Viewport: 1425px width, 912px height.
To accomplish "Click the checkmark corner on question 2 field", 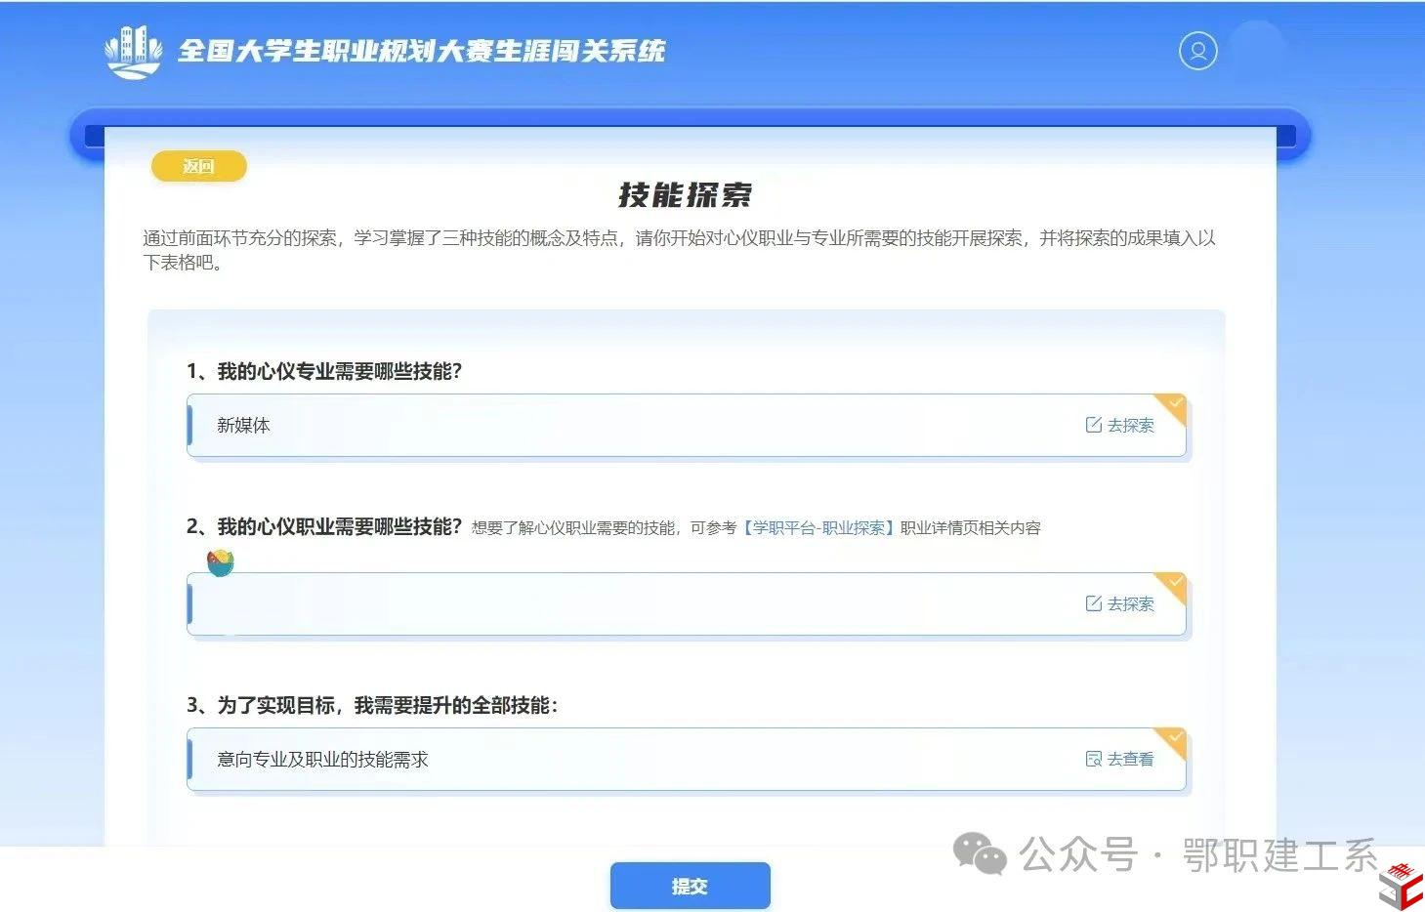I will click(x=1175, y=582).
